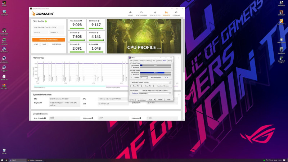Open the Caches tab in CPU-Z
This screenshot has width=288, height=162.
tap(136, 60)
